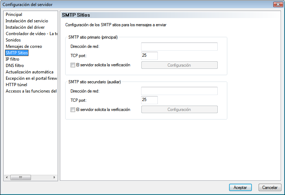The height and width of the screenshot is (195, 285).
Task: Click the sidebar scroll left arrow
Action: click(7, 177)
